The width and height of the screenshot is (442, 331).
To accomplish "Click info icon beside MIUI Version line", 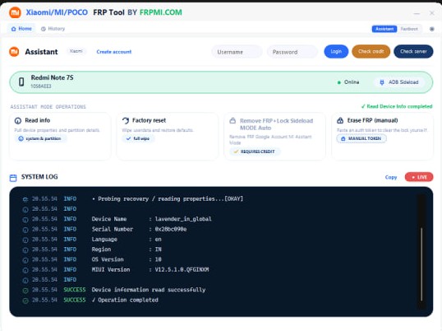I will (25, 270).
